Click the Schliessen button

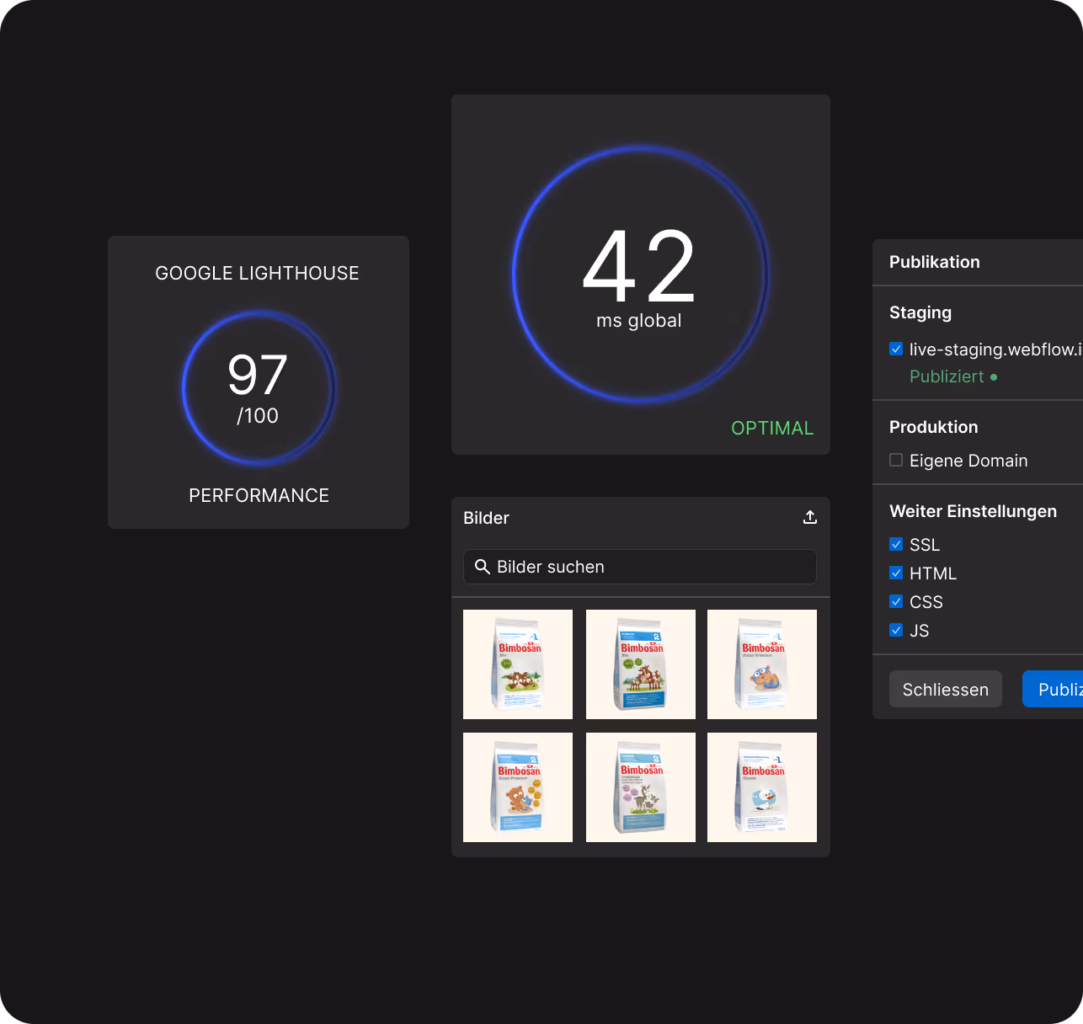tap(945, 689)
